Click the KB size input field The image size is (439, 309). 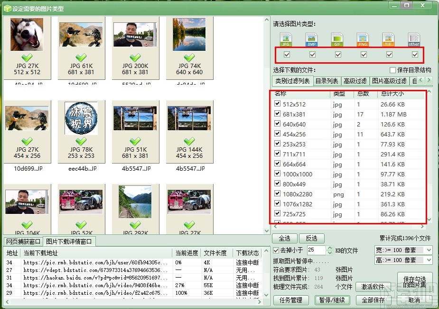pos(317,250)
